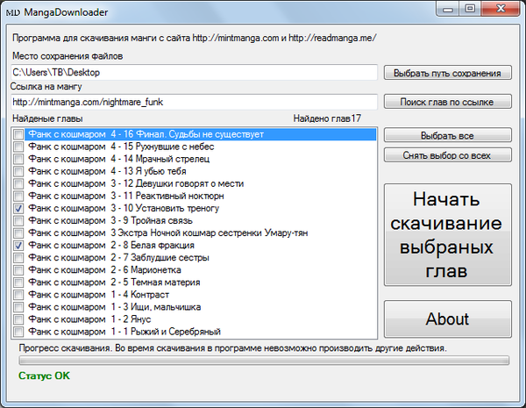
Task: Uncheck chapter 3 - 10 Установить треногу
Action: tap(19, 209)
